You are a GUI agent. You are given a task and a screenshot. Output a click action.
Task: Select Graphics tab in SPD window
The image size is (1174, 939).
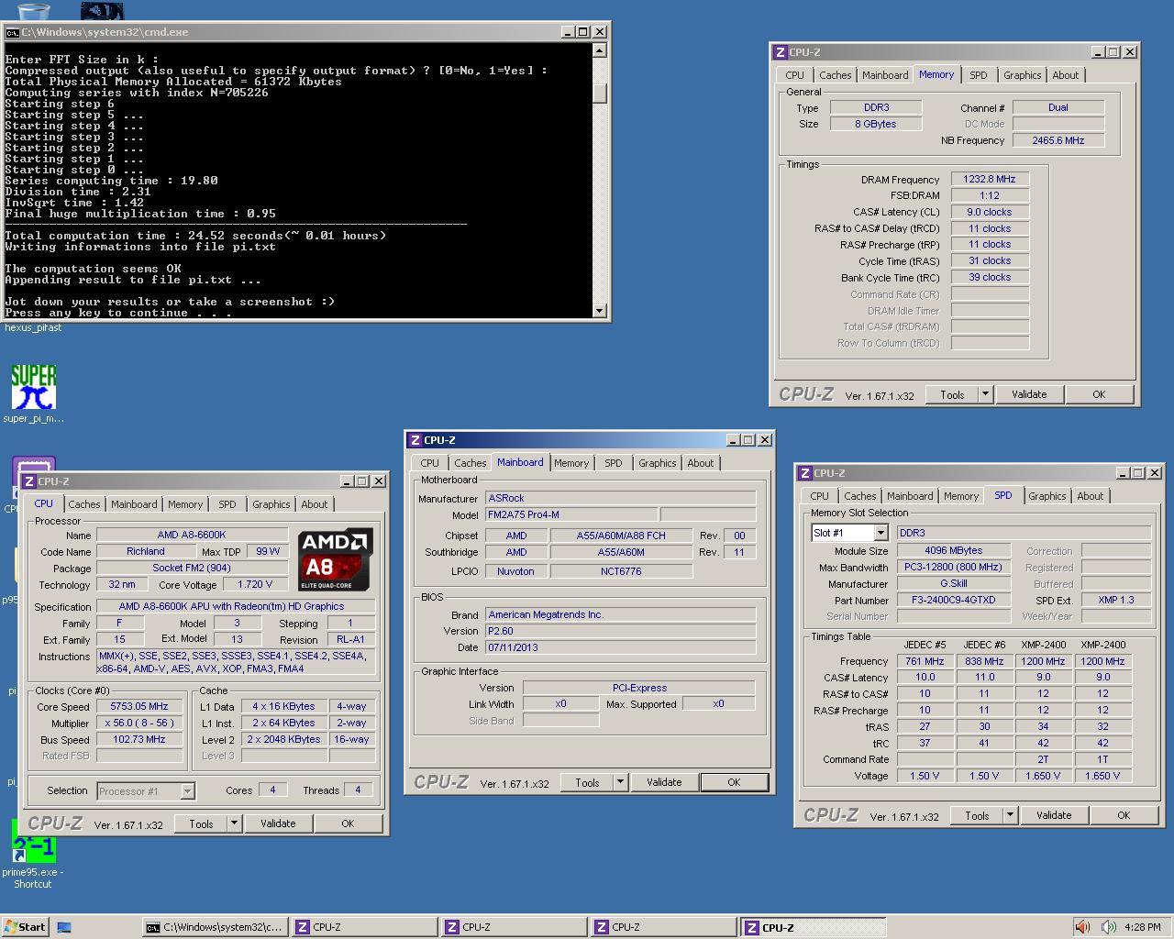coord(1047,496)
